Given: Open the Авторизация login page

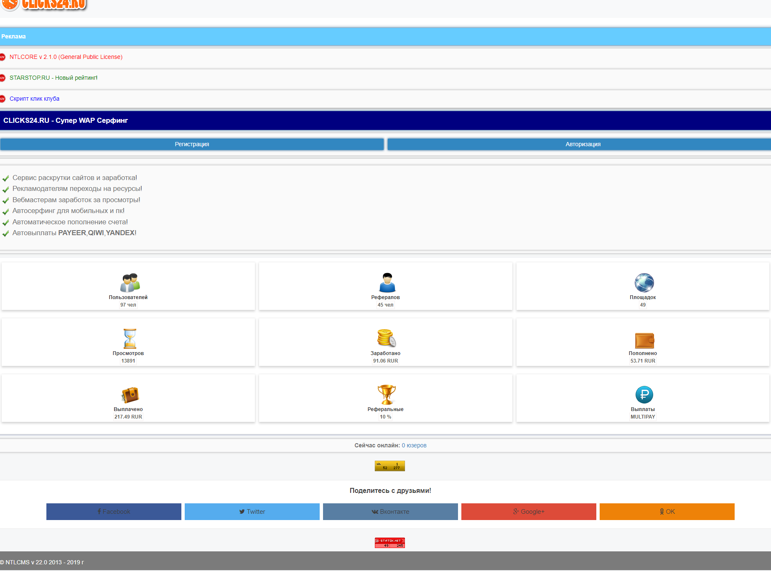Looking at the screenshot, I should click(583, 144).
